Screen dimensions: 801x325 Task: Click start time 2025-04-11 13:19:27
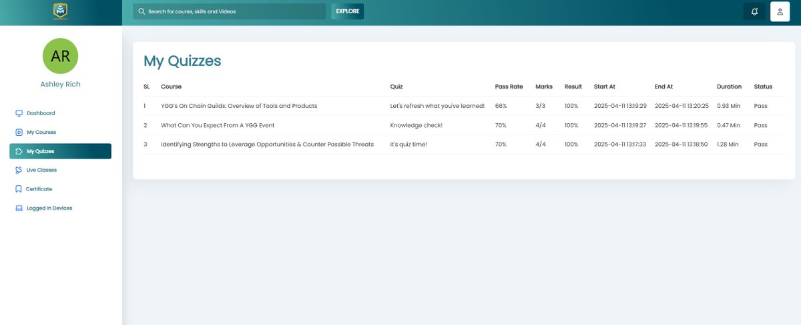pos(620,125)
